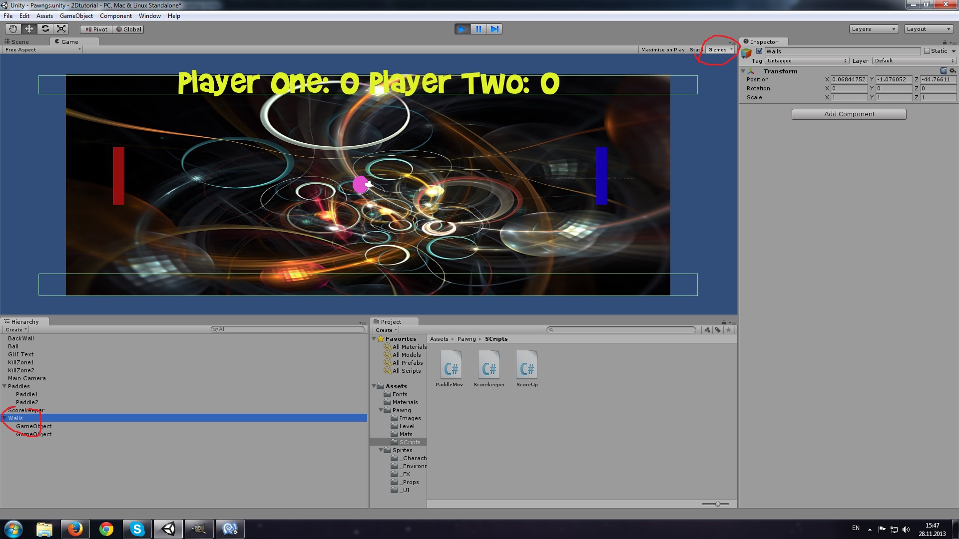Click Search by Type icon

pos(707,330)
